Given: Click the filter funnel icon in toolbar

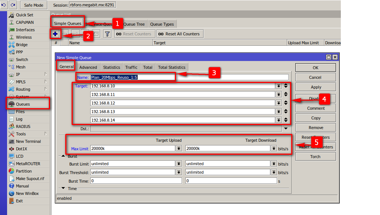Looking at the screenshot, I should pos(107,34).
